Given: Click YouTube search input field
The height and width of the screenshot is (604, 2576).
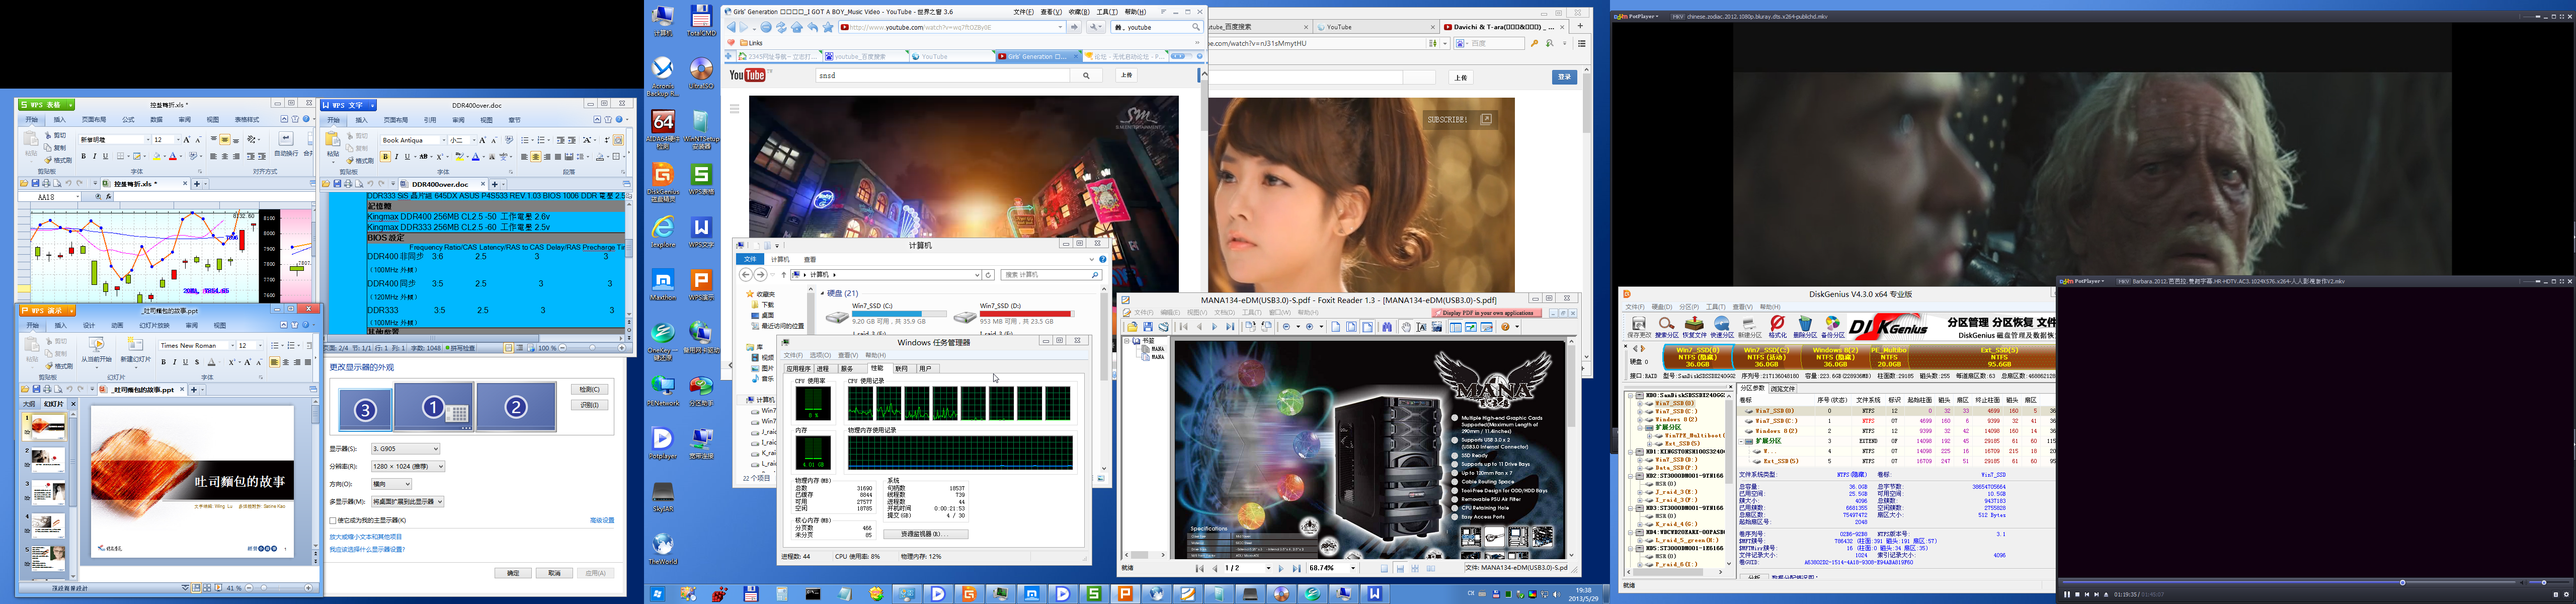Looking at the screenshot, I should coord(942,75).
